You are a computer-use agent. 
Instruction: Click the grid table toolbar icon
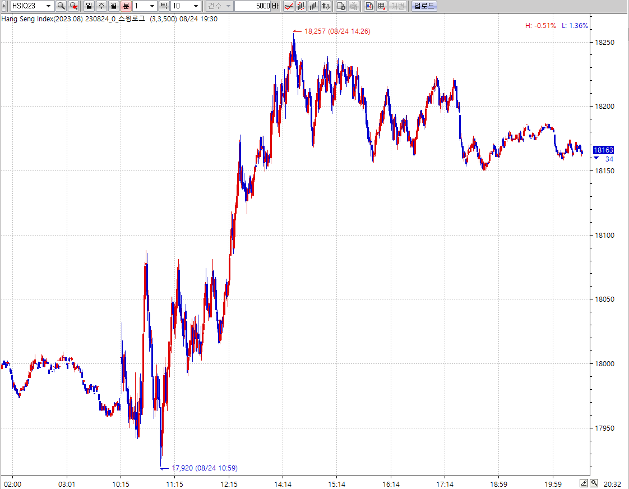(x=382, y=6)
